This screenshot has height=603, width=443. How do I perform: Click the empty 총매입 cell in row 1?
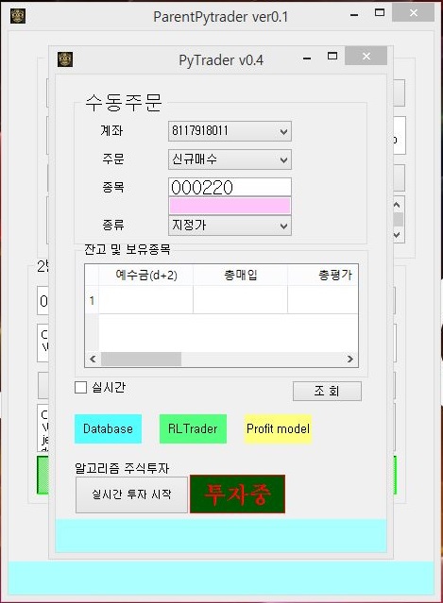pyautogui.click(x=240, y=300)
